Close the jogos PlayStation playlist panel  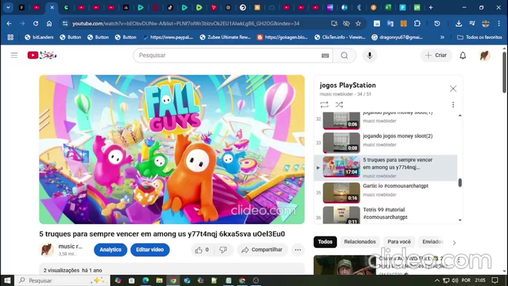coord(453,89)
